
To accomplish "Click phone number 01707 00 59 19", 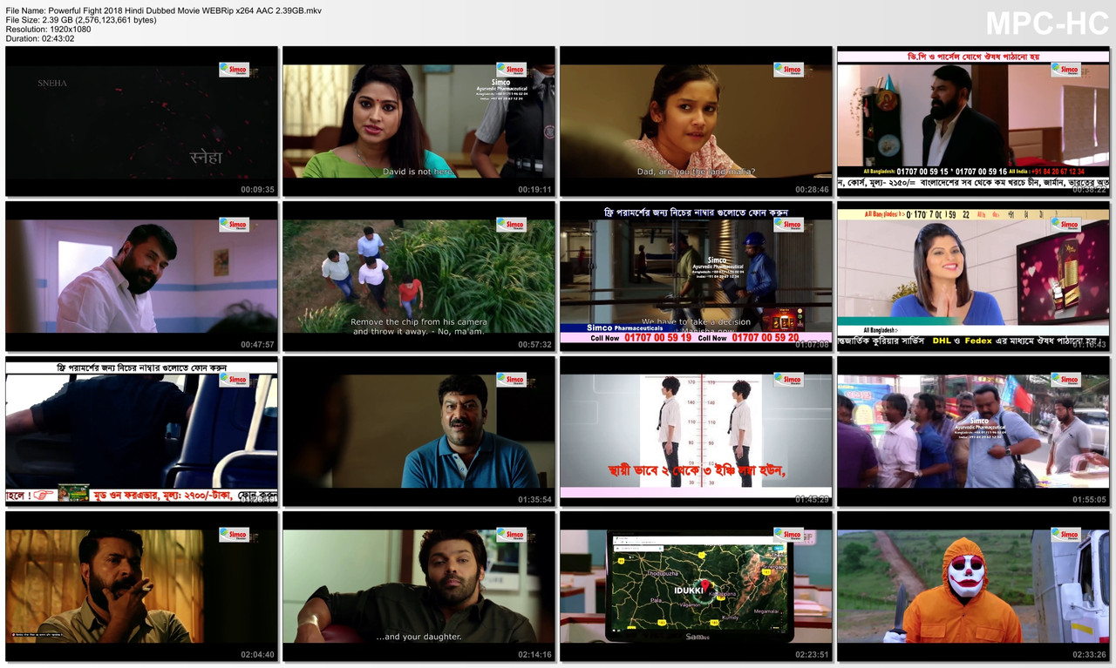I will [x=658, y=338].
